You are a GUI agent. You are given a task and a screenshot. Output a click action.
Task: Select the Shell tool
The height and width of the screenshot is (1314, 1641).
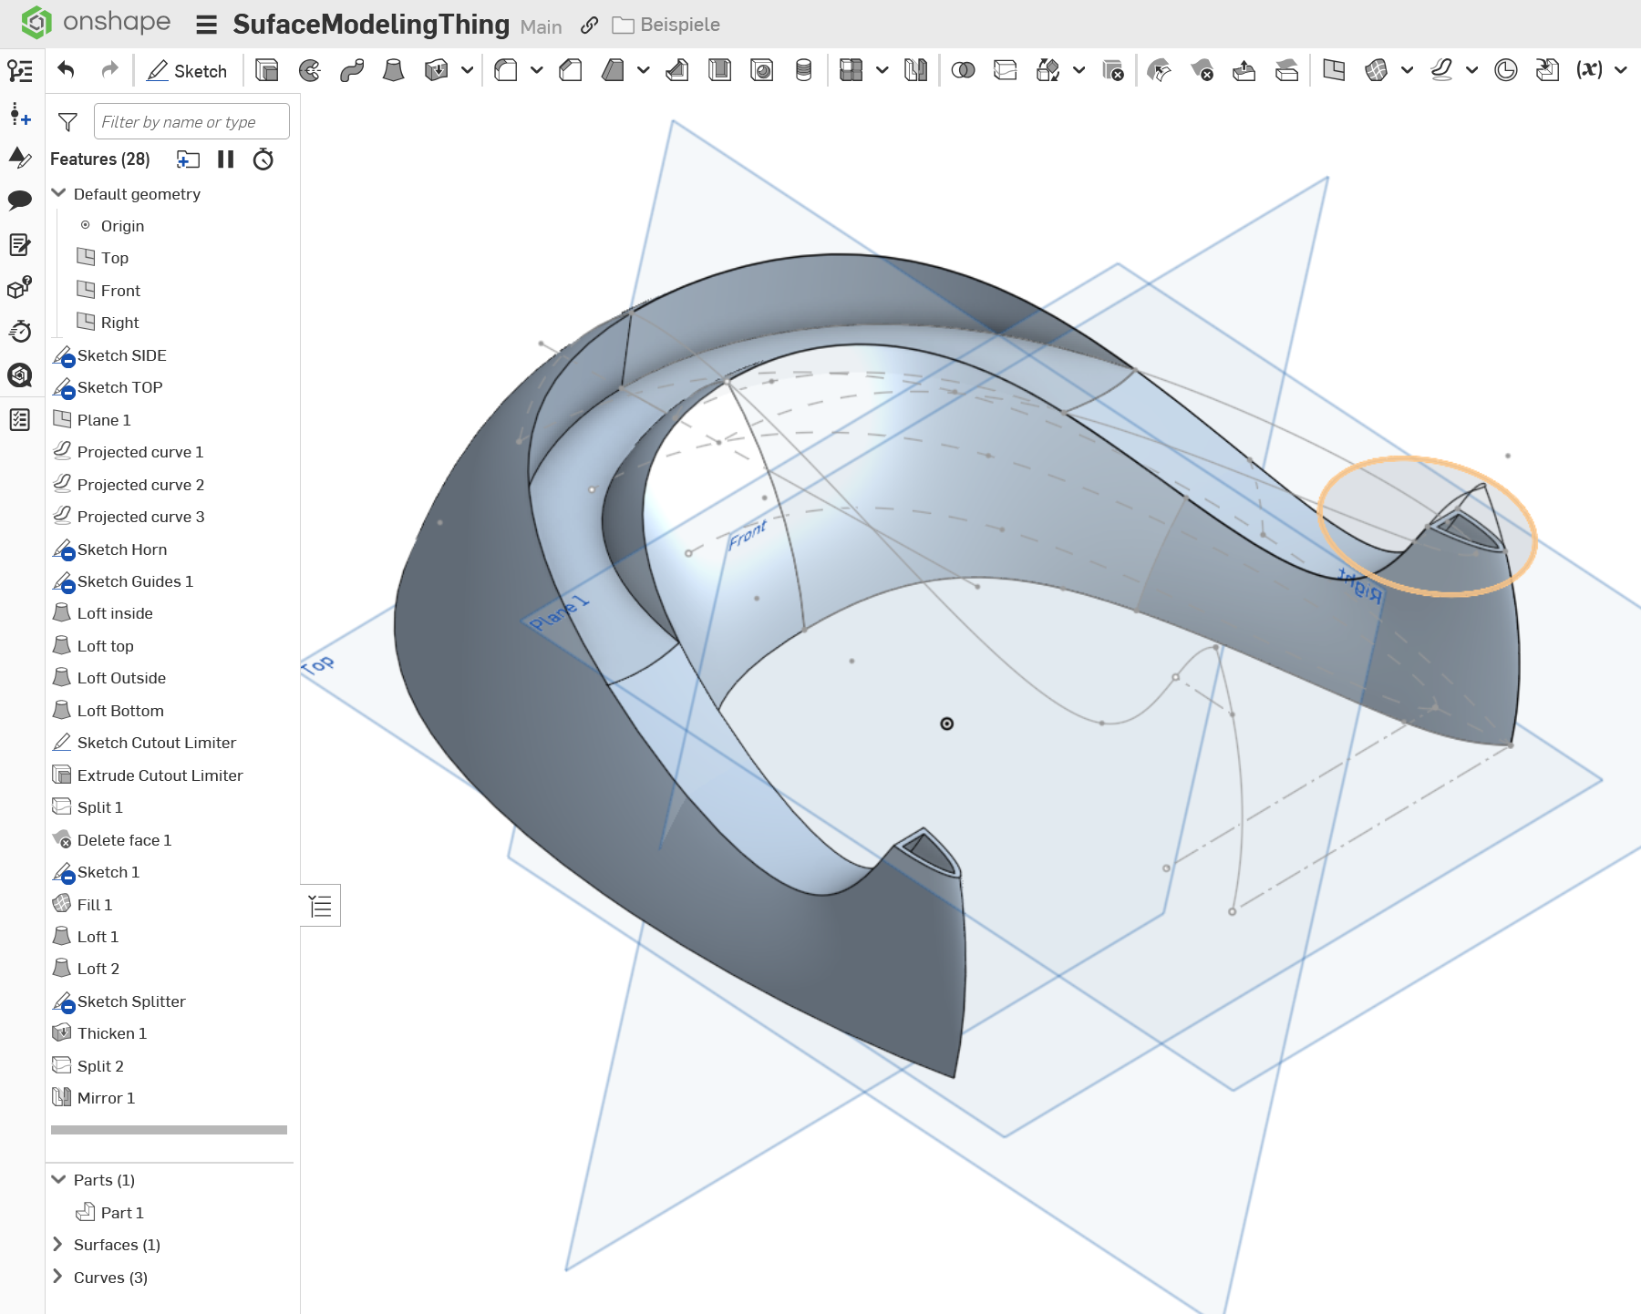click(x=719, y=70)
